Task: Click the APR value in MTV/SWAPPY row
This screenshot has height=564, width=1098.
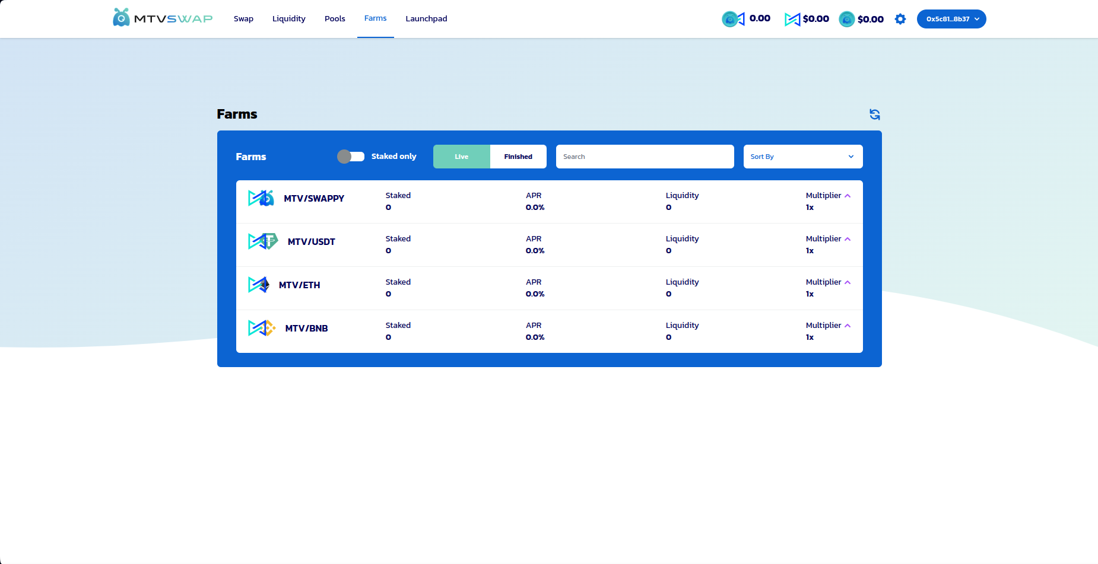Action: (535, 208)
